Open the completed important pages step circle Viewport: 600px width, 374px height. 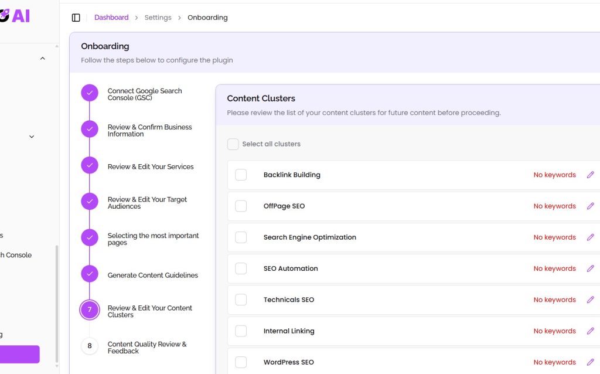coord(90,237)
